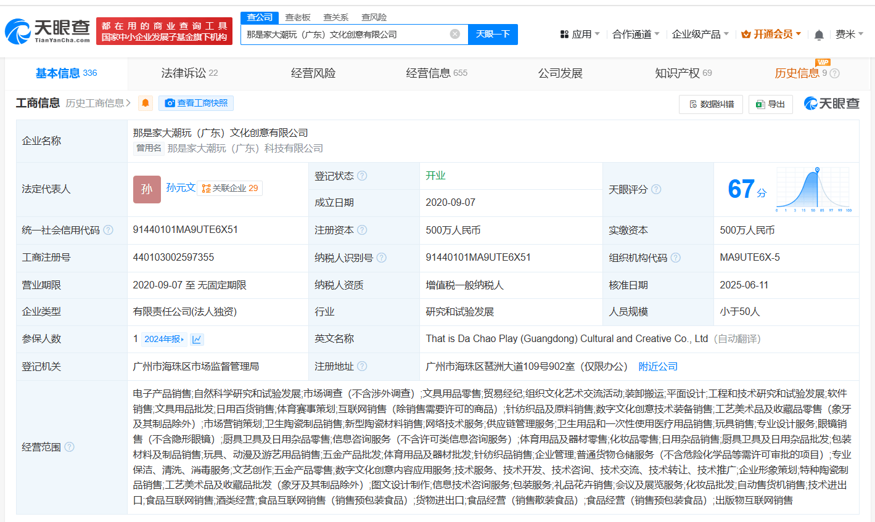This screenshot has height=522, width=875.
Task: Switch to the 知识产权 tab
Action: (x=683, y=73)
